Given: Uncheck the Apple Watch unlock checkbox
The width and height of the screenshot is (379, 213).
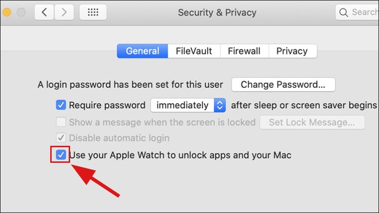Looking at the screenshot, I should click(61, 155).
